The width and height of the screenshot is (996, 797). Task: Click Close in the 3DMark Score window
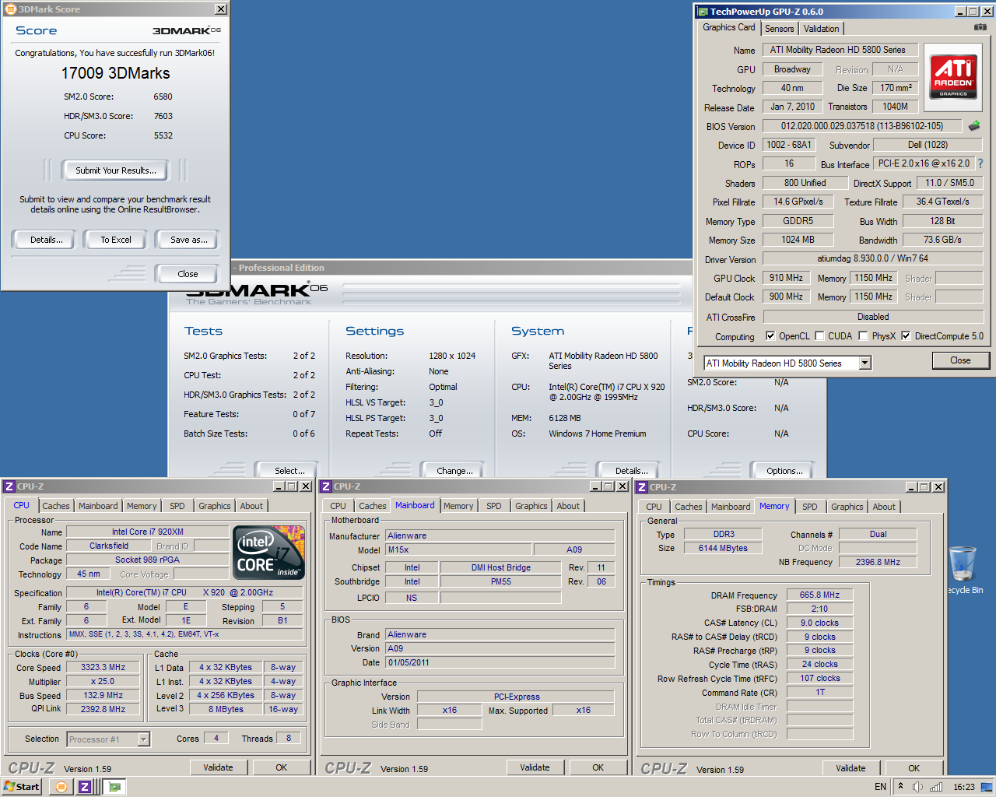click(188, 274)
